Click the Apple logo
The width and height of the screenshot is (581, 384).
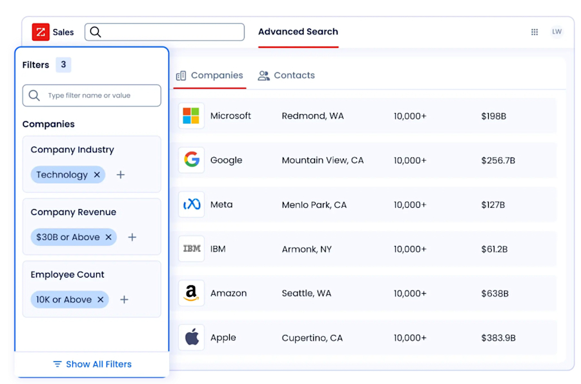pos(191,338)
